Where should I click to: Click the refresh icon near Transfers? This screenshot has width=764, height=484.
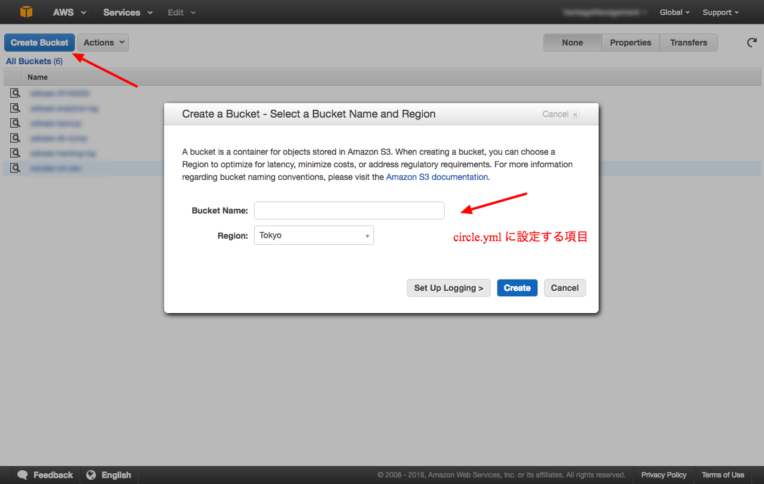coord(751,43)
